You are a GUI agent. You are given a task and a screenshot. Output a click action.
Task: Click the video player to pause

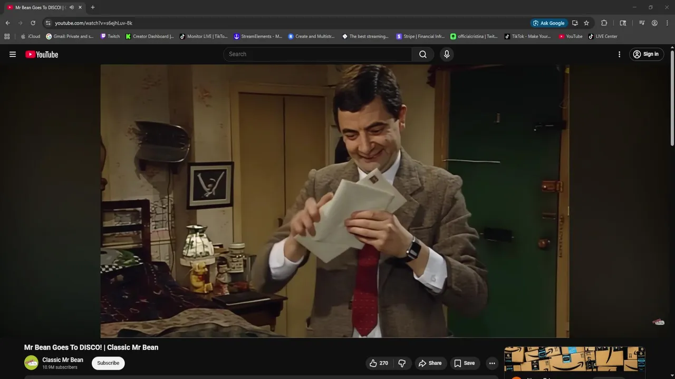click(335, 201)
